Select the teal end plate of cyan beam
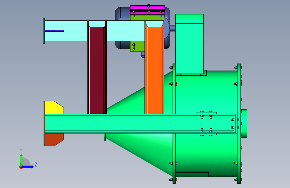 click(x=44, y=31)
